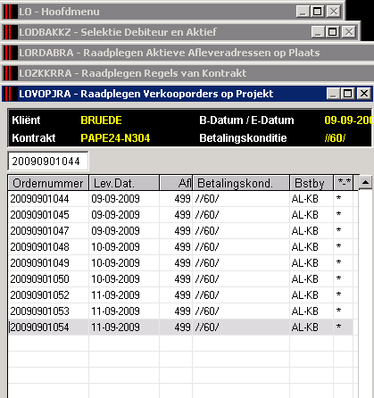
Task: Click the scrollbar up arrow of order list
Action: click(x=365, y=182)
